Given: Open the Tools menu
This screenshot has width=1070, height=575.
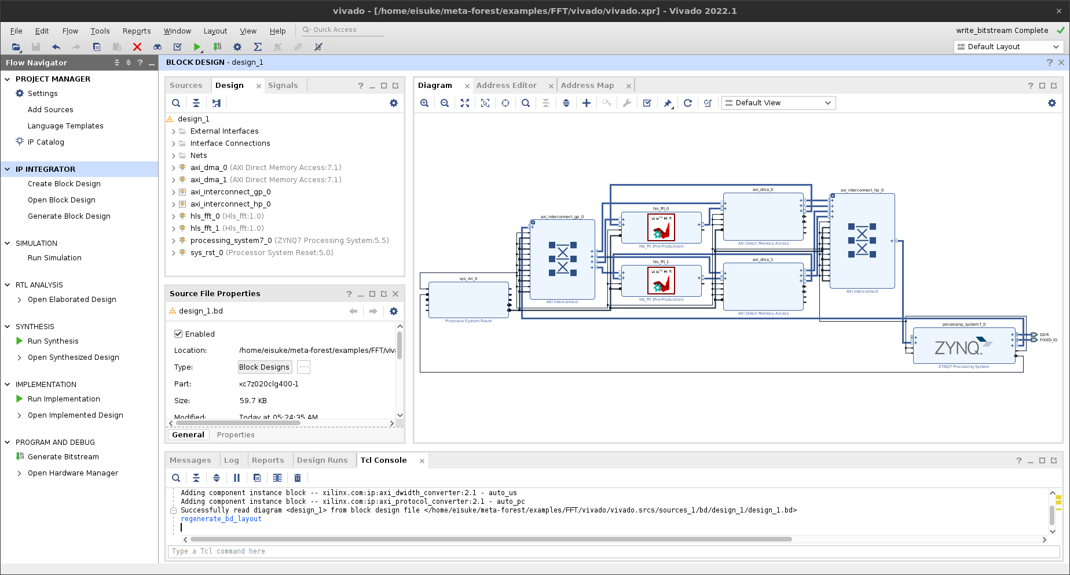Looking at the screenshot, I should [x=100, y=31].
